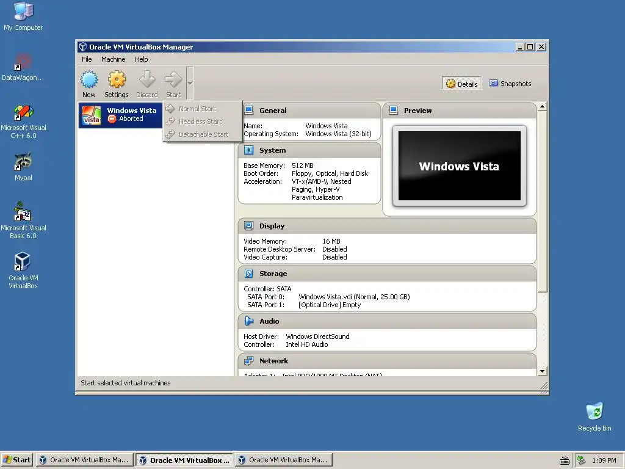Click the Headless Start arrow icon
Image resolution: width=625 pixels, height=469 pixels.
[170, 122]
